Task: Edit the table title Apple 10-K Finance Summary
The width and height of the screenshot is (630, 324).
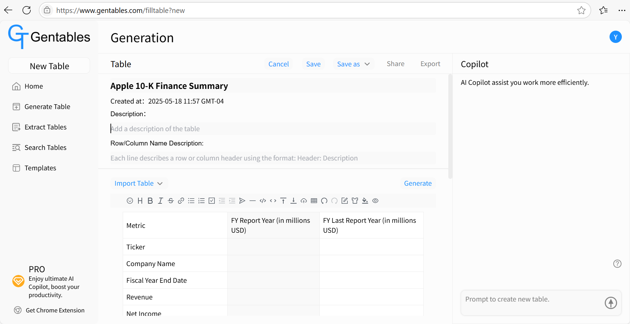Action: click(x=273, y=86)
